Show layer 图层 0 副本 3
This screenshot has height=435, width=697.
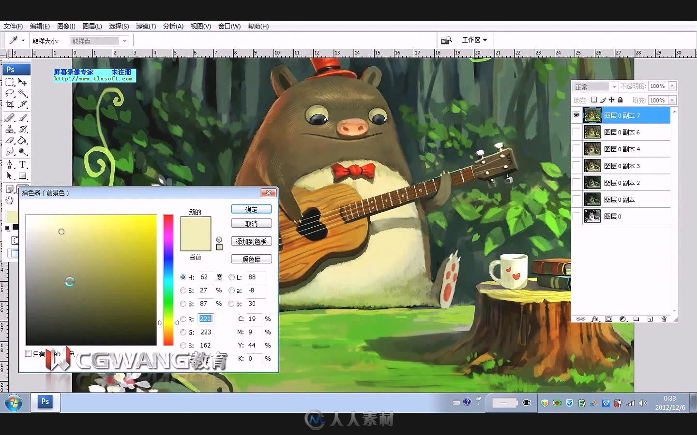576,166
